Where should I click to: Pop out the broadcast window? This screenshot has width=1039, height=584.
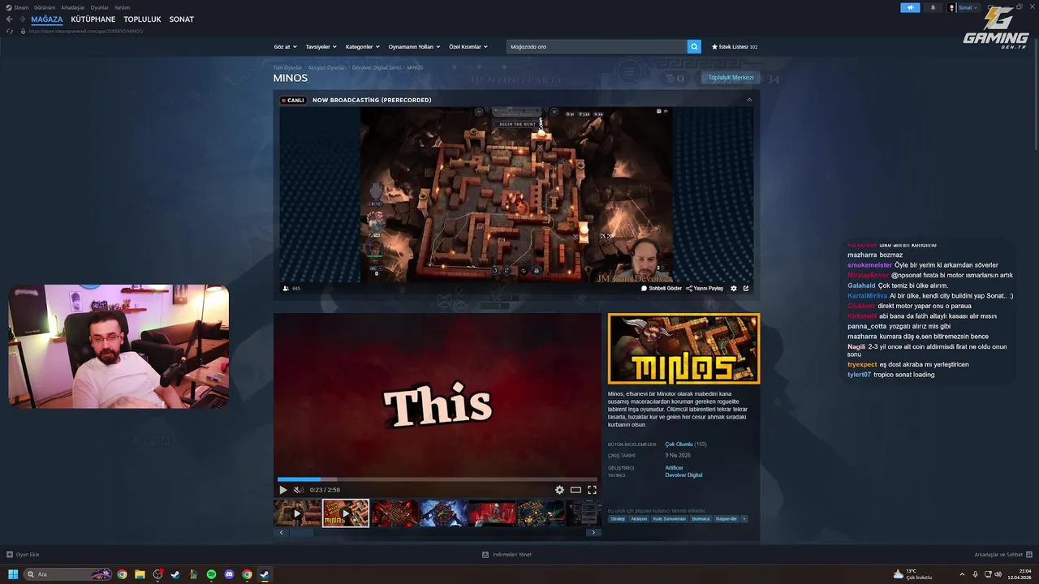click(x=746, y=288)
